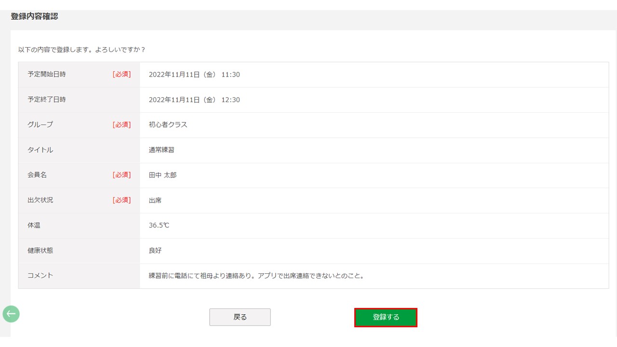Screen dimensions: 617x347
Task: Click the 戻る button
Action: tap(240, 317)
